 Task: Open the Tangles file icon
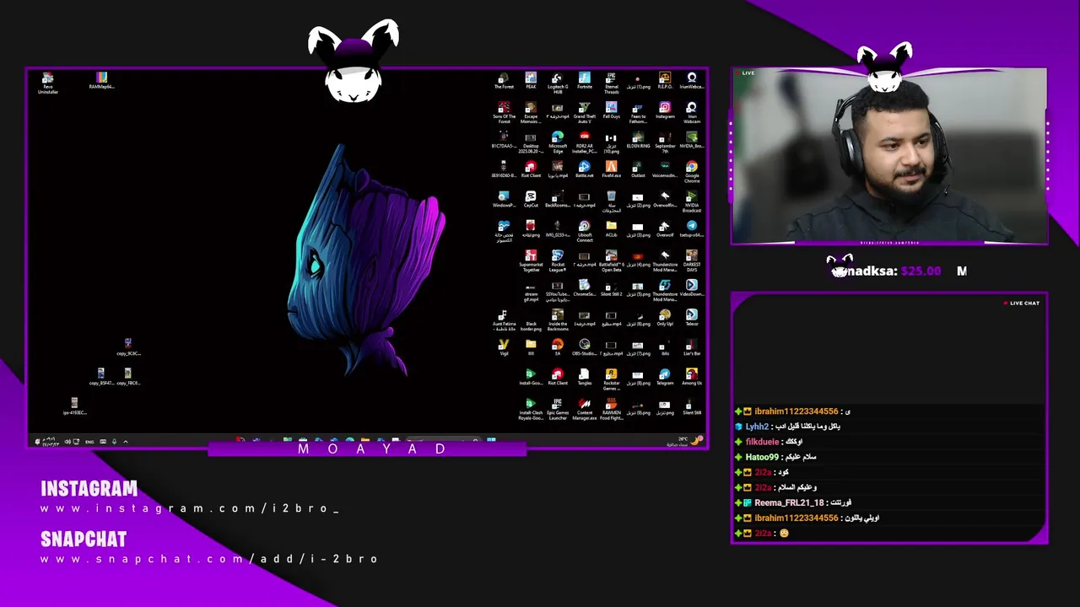[585, 377]
